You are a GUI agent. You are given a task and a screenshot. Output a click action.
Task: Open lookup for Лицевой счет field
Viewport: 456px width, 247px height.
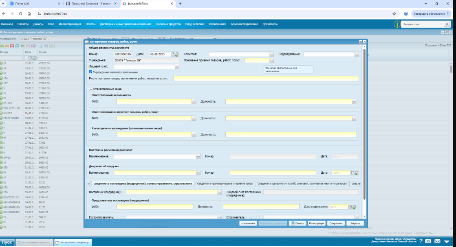tap(177, 66)
